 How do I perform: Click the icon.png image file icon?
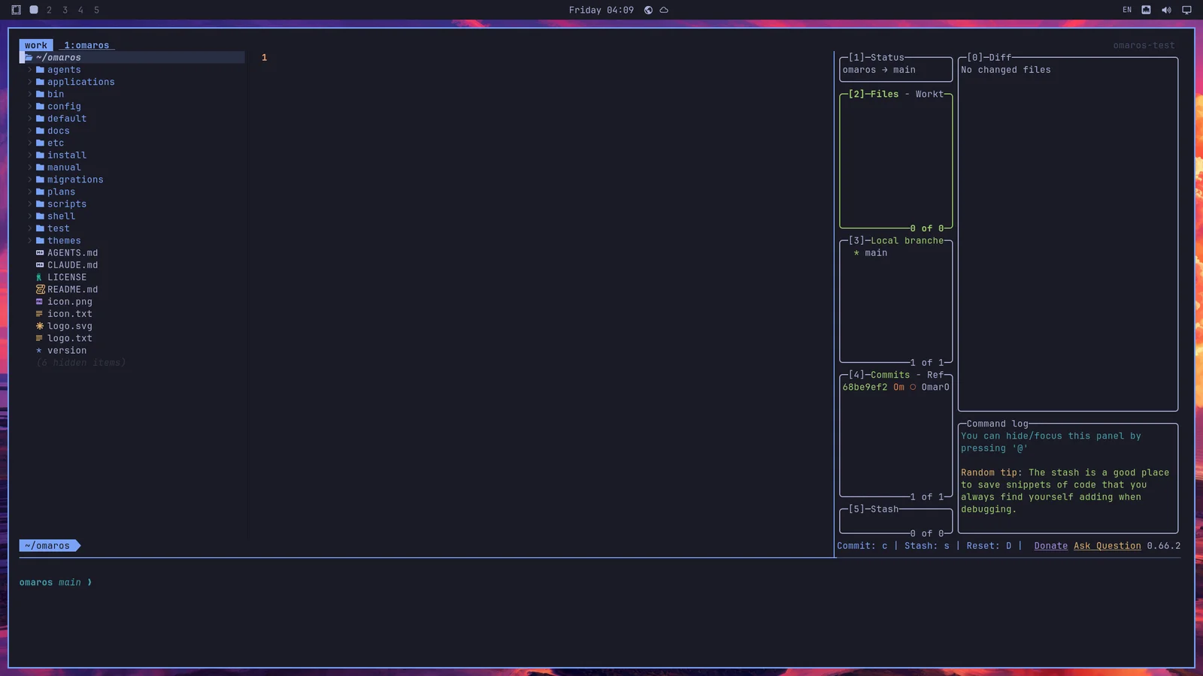click(x=40, y=302)
